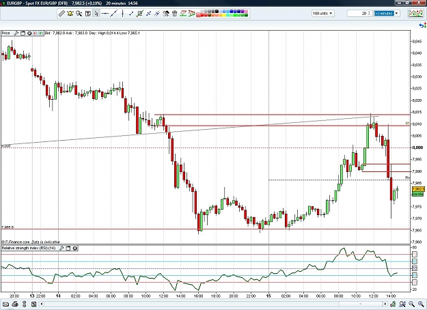Image resolution: width=427 pixels, height=310 pixels.
Task: Click the green export icon in bottom bar
Action: [x=393, y=304]
